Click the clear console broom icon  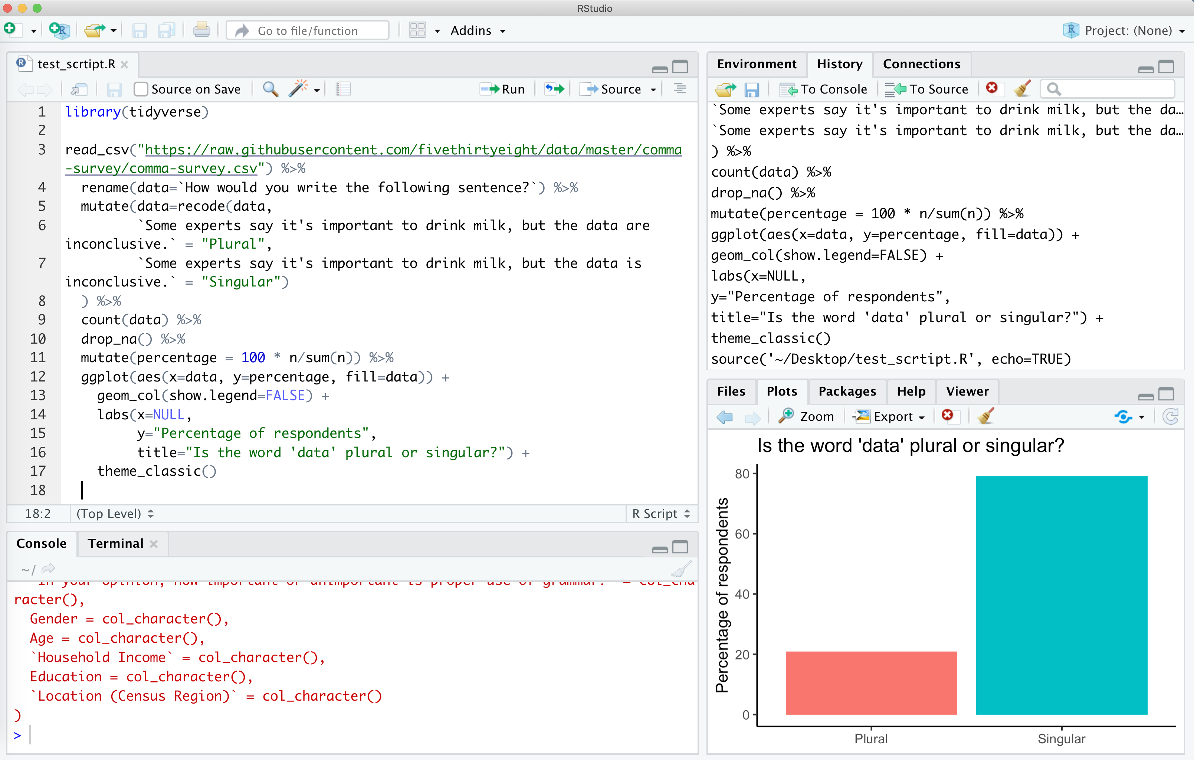coord(681,570)
